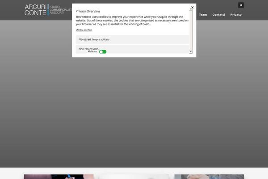Screen dimensions: 268x179
Task: Open the Privacy menu item
Action: click(x=236, y=15)
